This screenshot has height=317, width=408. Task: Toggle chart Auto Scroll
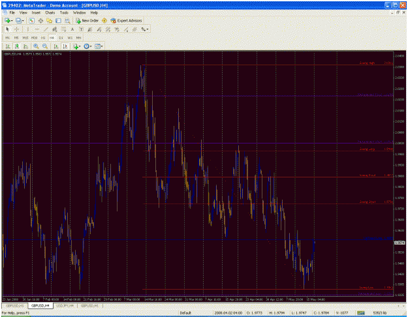pos(56,46)
